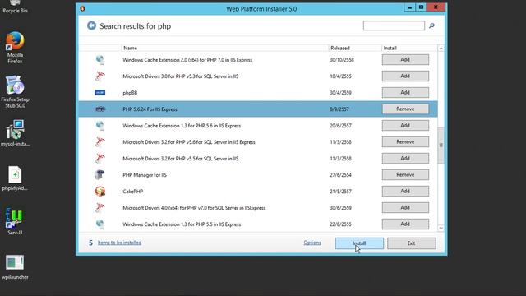Select the Firefox Setup Stub 50.0 desktop icon
The width and height of the screenshot is (526, 296).
click(x=15, y=91)
